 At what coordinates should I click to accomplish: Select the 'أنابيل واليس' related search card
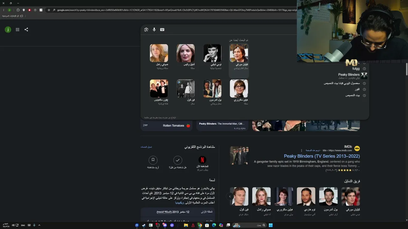[x=186, y=57]
